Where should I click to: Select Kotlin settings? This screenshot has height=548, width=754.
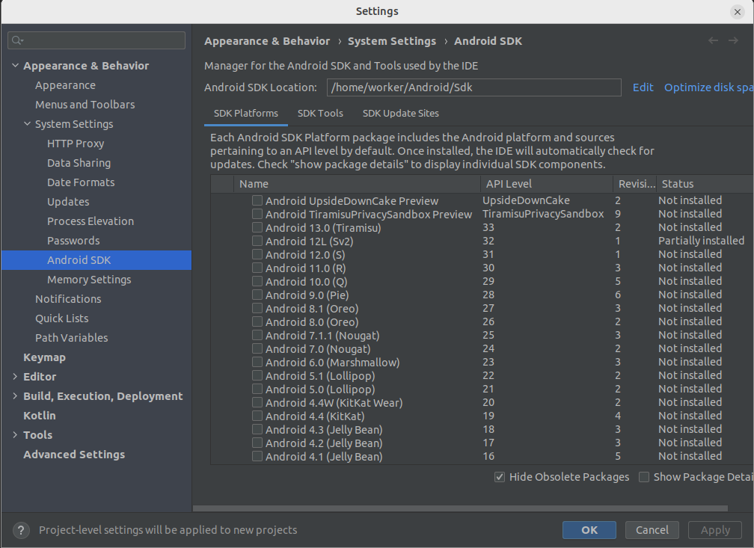coord(40,416)
